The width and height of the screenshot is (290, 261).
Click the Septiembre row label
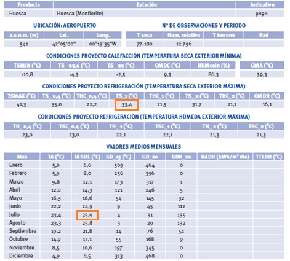point(23,231)
